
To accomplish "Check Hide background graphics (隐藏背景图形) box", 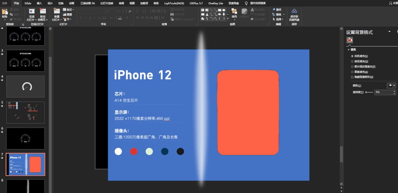I will pos(352,77).
